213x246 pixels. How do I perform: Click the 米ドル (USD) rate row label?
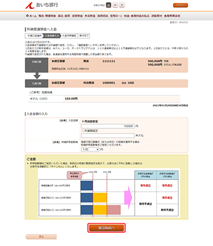[39, 99]
